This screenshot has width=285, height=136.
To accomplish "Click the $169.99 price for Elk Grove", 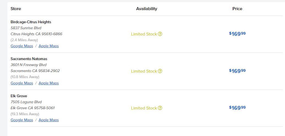I will pyautogui.click(x=237, y=108).
